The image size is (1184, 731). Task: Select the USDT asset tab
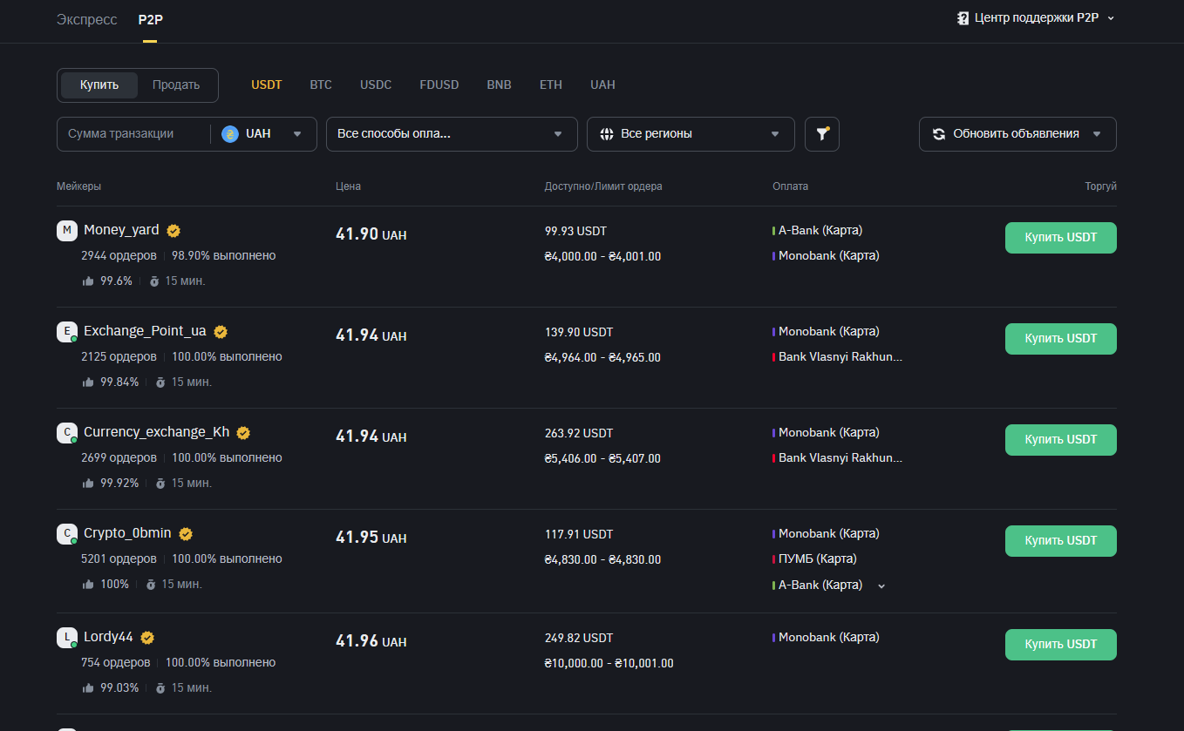(267, 85)
